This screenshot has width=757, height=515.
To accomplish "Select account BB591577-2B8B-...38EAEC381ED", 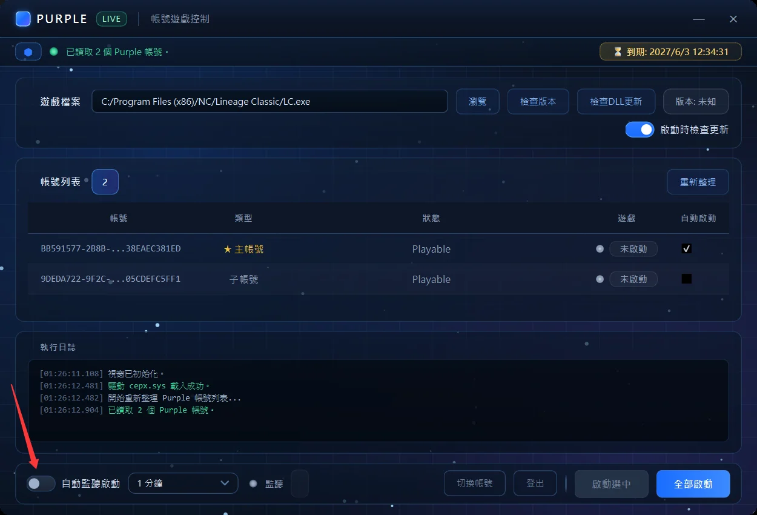I will coord(111,249).
